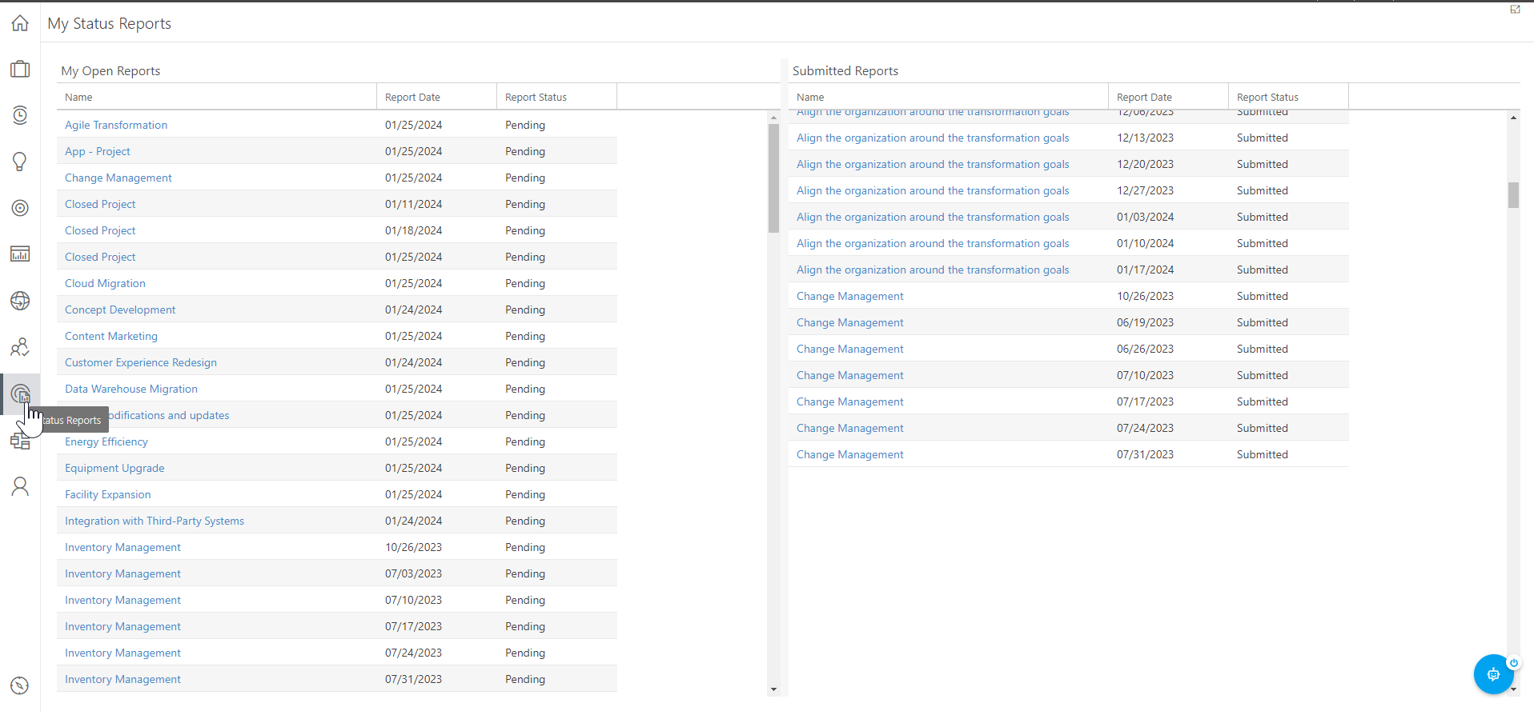The height and width of the screenshot is (715, 1534).
Task: Open submitted Change Management report 10/26/2023
Action: [x=850, y=296]
